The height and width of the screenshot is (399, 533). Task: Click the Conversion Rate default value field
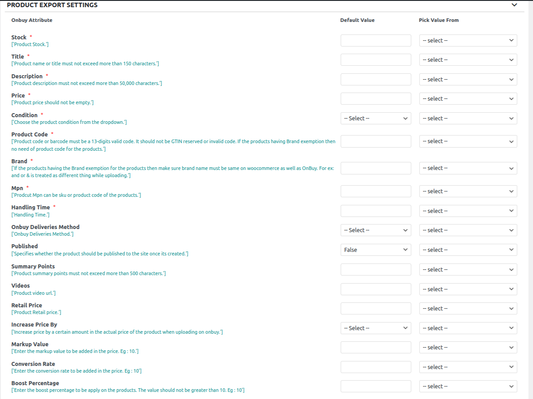[376, 367]
